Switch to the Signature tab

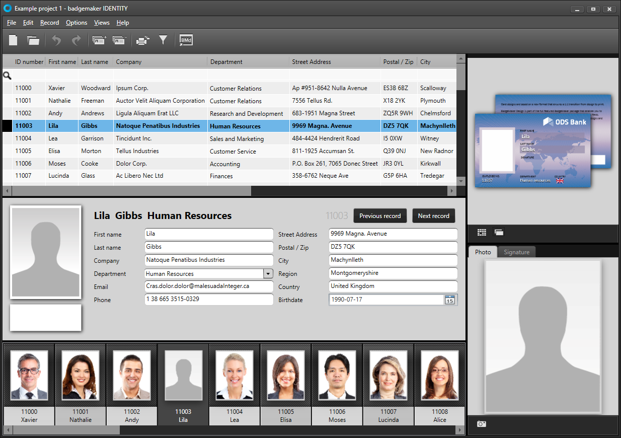pos(516,252)
